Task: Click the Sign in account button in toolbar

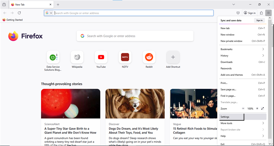Action: (250, 13)
